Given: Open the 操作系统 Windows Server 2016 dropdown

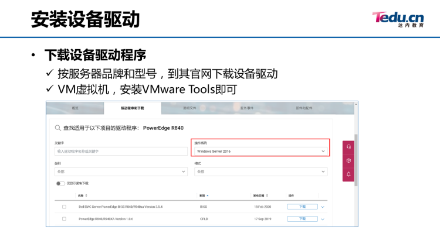Looking at the screenshot, I should [x=260, y=151].
